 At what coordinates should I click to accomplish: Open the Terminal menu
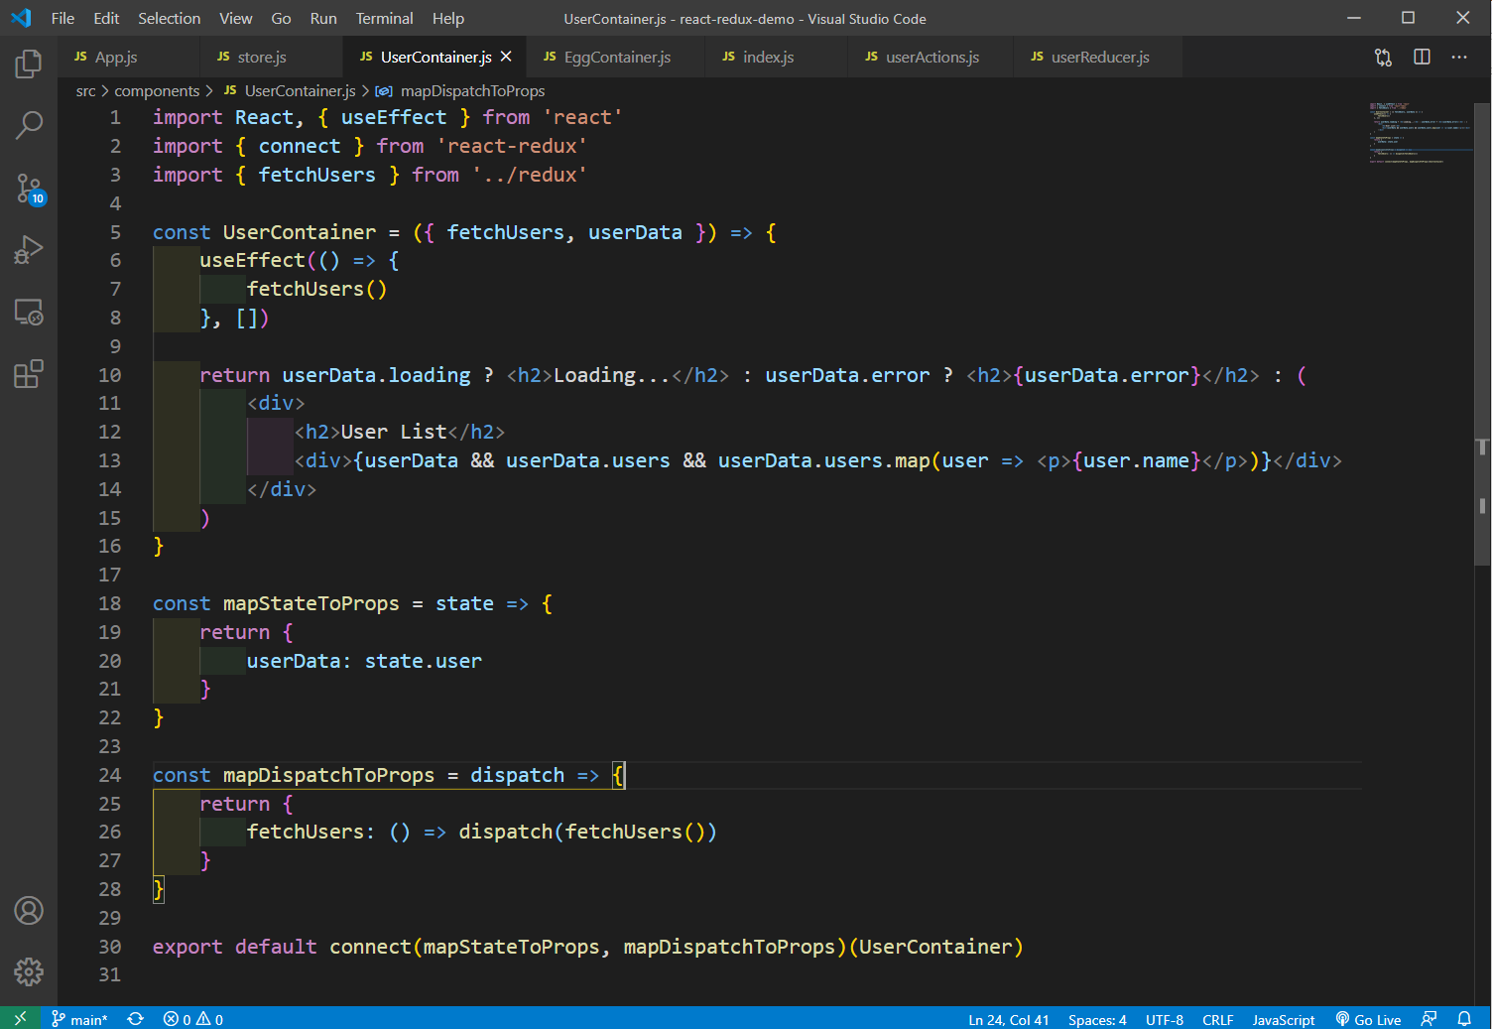click(x=384, y=18)
